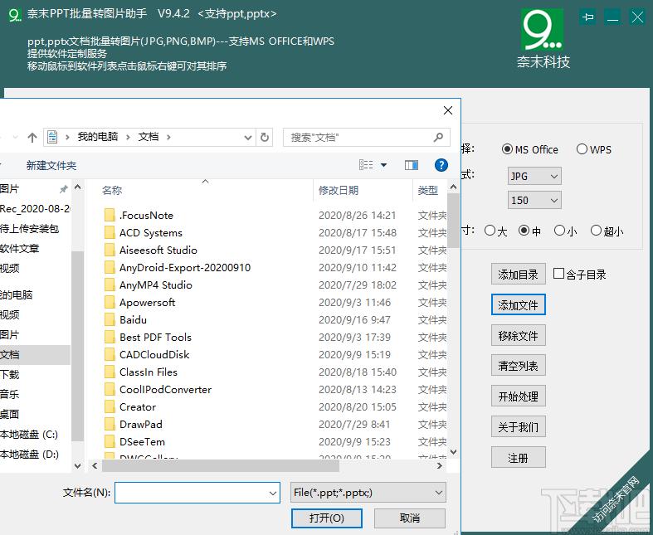Refresh the 文档 folder listing

click(x=265, y=138)
